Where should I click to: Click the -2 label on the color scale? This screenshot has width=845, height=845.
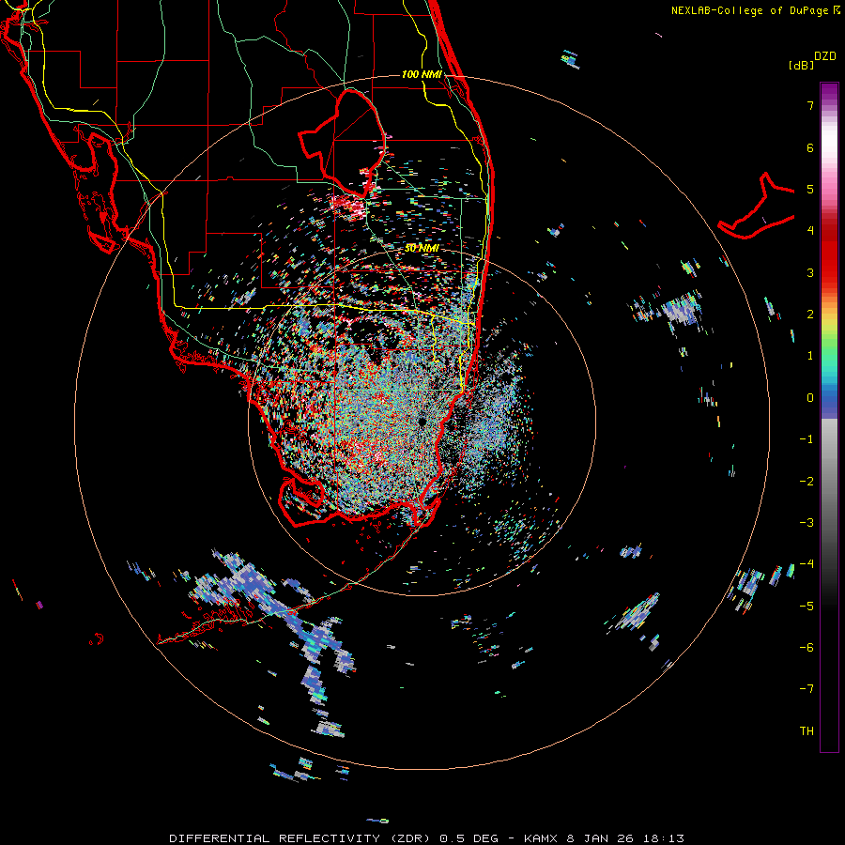click(807, 481)
